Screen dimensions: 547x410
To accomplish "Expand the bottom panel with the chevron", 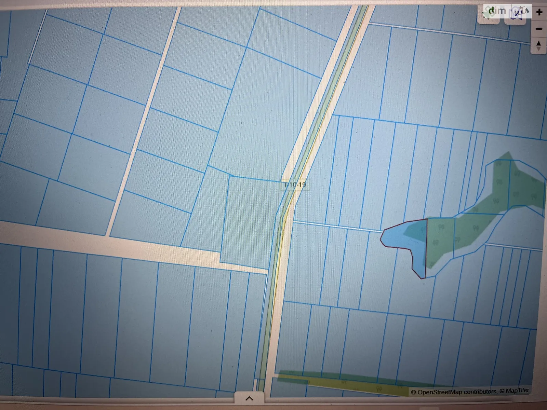I will point(249,398).
